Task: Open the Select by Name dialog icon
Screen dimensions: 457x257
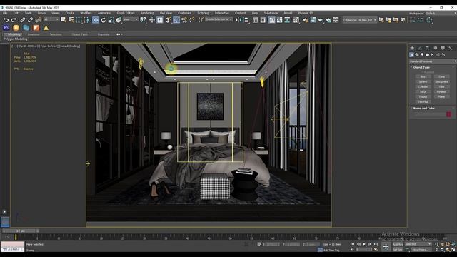Action: click(x=71, y=20)
